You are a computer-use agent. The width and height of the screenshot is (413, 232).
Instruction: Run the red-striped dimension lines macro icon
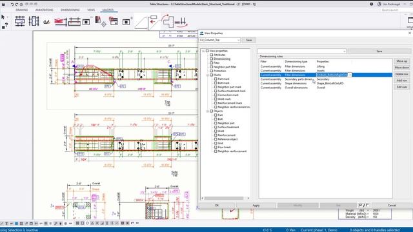tap(75, 21)
